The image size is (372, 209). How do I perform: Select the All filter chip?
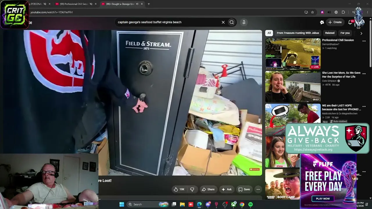(x=269, y=33)
